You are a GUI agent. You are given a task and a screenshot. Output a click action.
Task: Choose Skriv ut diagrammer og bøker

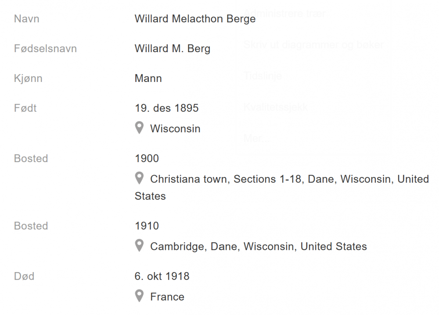(313, 44)
